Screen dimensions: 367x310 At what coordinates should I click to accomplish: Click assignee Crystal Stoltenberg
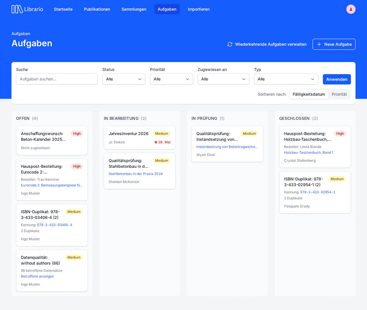coord(300,161)
